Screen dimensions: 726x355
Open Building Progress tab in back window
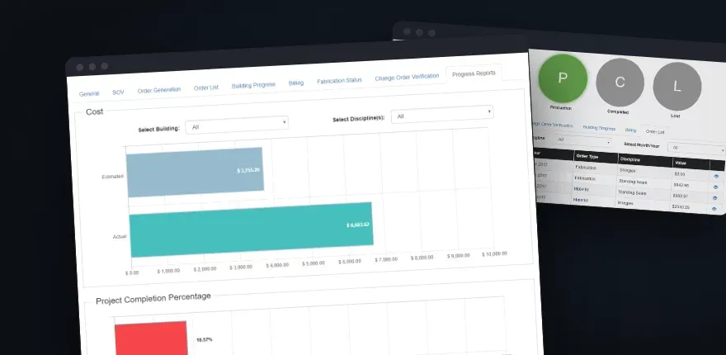(599, 128)
